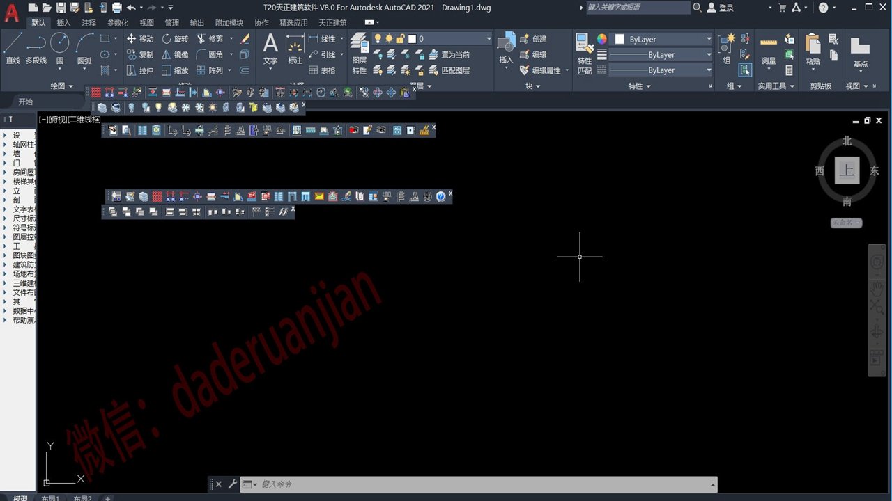
Task: Choose the 镜像 mirror tool
Action: coord(175,54)
